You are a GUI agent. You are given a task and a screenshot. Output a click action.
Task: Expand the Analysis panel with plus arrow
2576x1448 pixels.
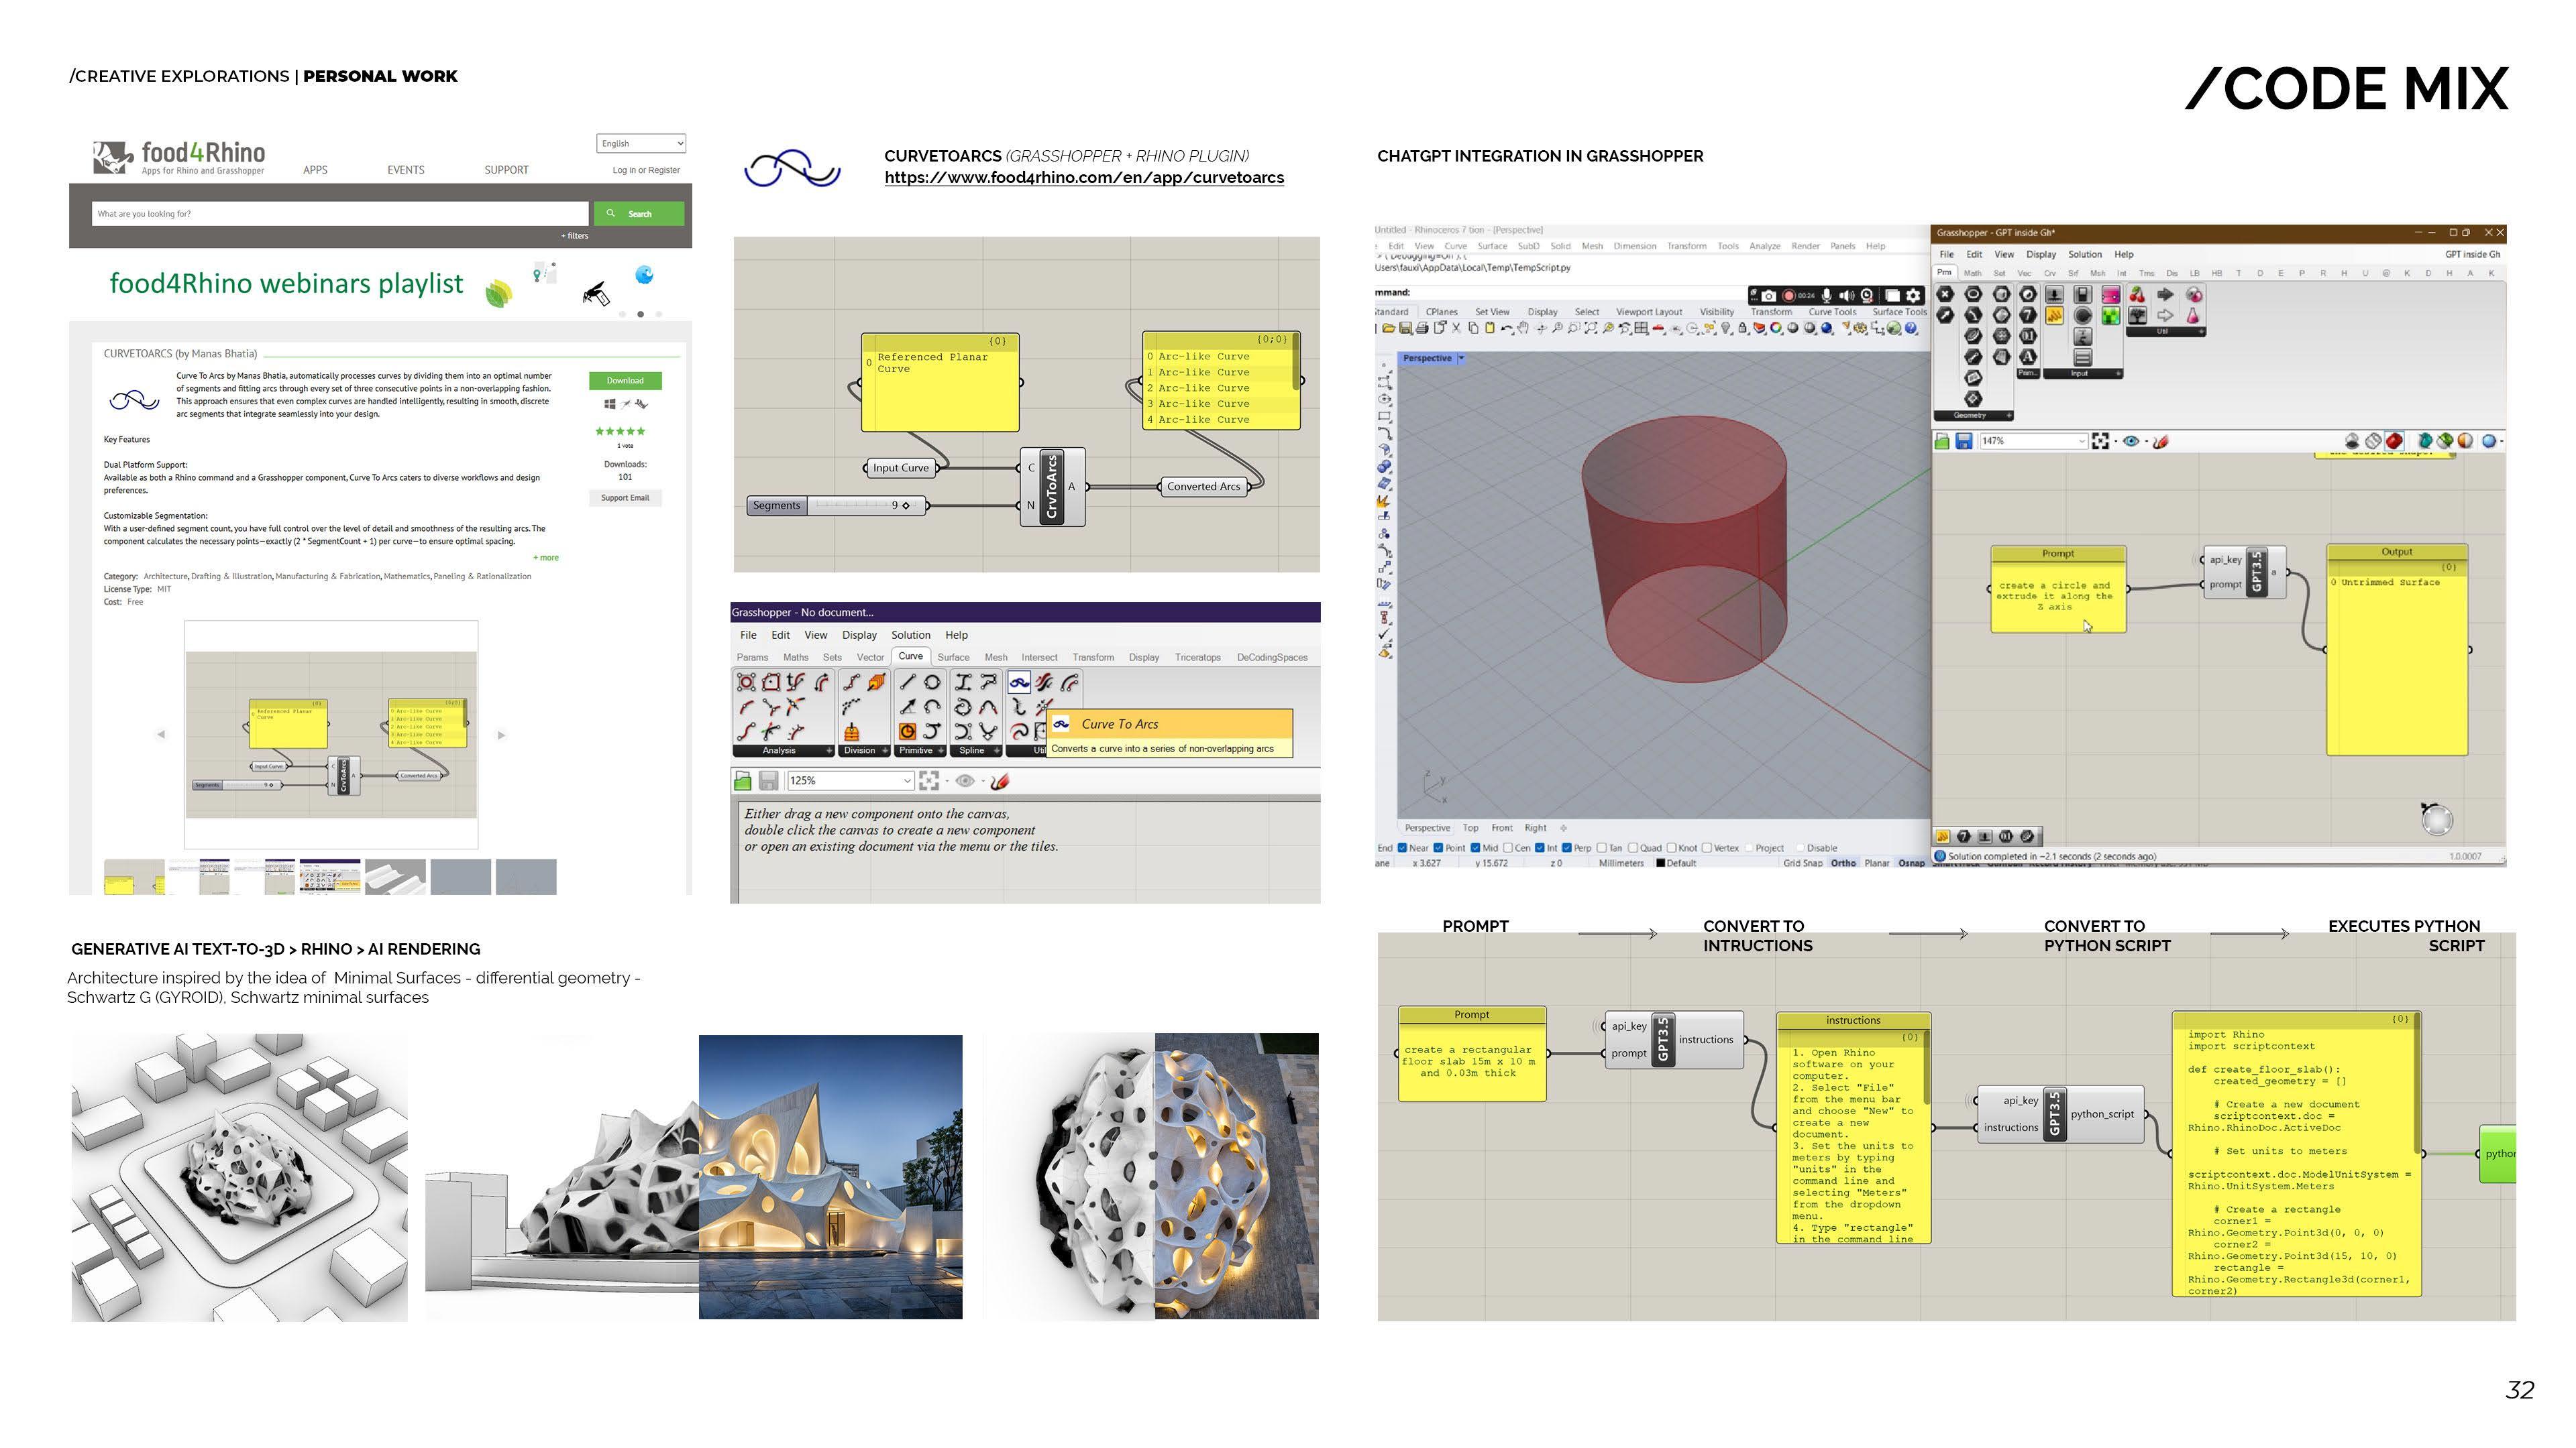[828, 751]
